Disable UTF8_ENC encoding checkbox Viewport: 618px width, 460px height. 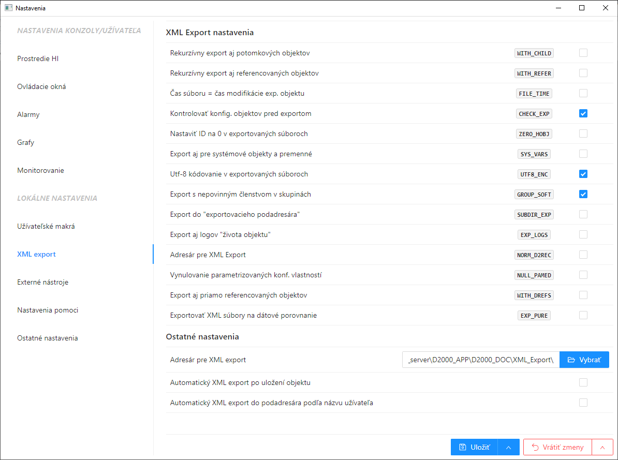[x=583, y=174]
